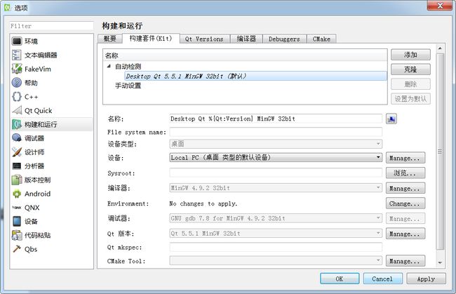The height and width of the screenshot is (294, 456).
Task: Click the Apply button
Action: (x=426, y=279)
